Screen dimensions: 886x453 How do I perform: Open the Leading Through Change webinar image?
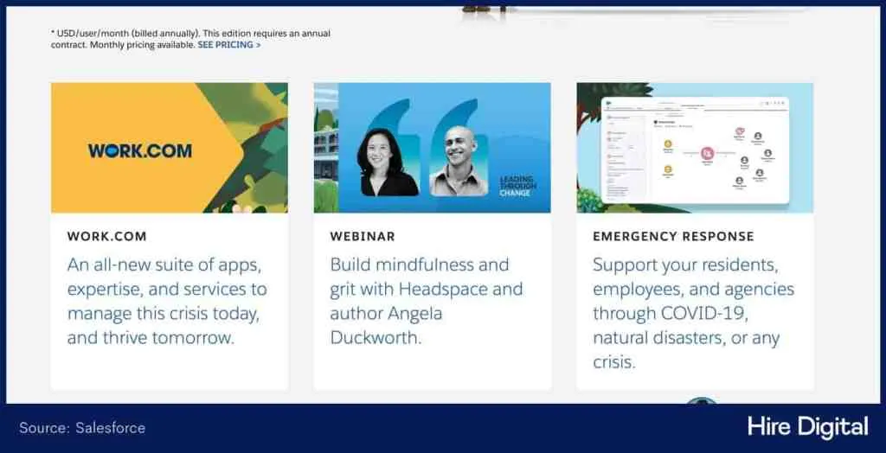pyautogui.click(x=433, y=148)
